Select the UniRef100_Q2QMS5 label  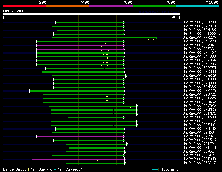point(199,110)
